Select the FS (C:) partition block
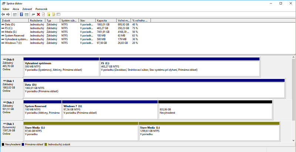The height and width of the screenshot is (152, 296). (179, 67)
